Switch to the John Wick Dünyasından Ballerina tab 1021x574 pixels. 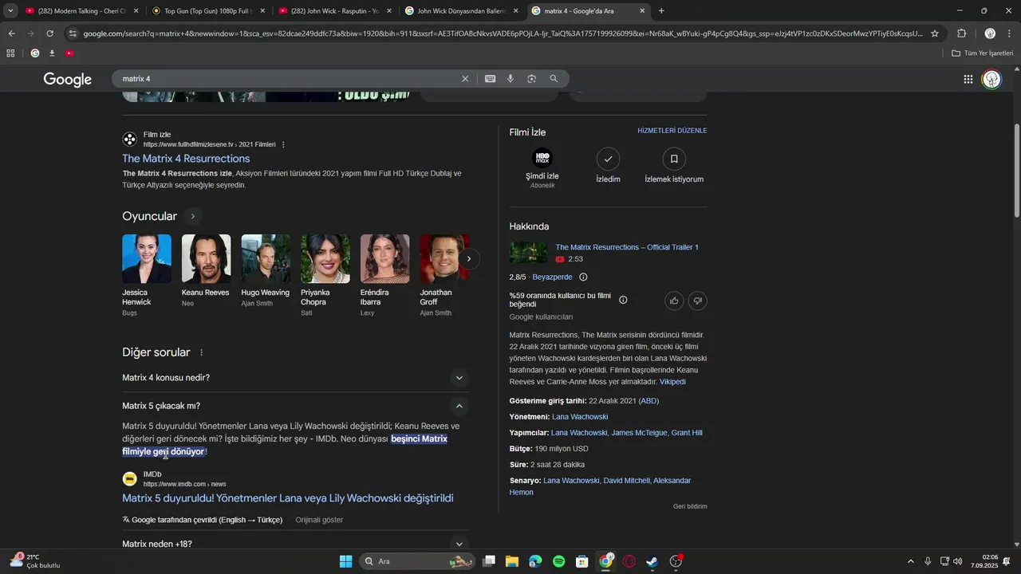[x=461, y=11]
